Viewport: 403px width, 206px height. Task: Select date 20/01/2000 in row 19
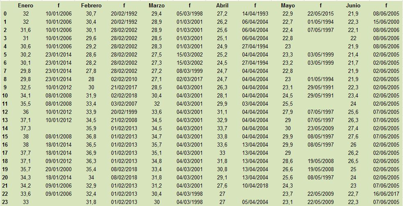[59, 169]
